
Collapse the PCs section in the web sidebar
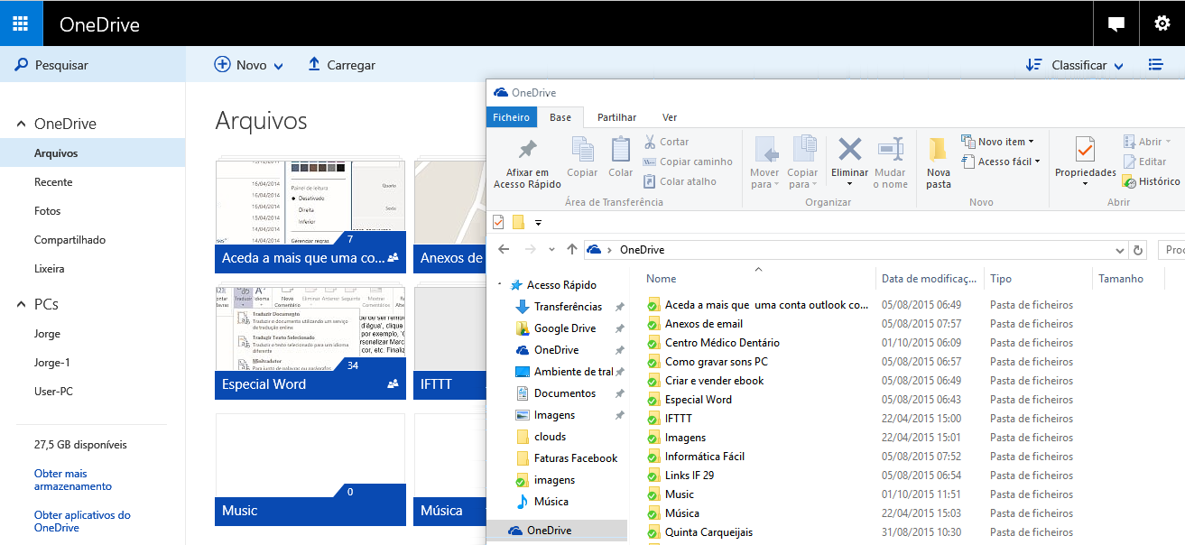[21, 305]
